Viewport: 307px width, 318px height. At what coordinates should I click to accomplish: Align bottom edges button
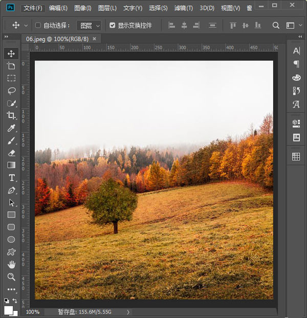point(257,25)
